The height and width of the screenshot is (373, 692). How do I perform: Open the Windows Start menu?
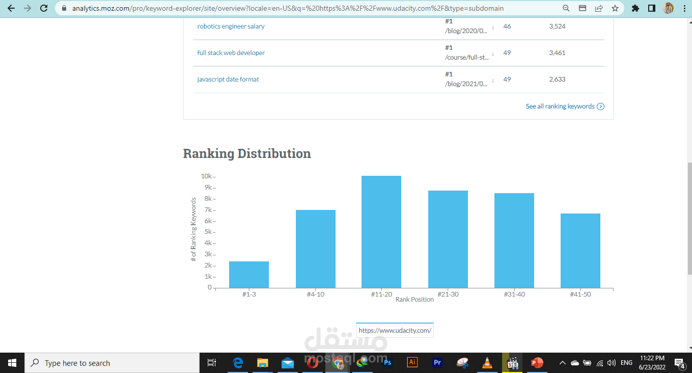(12, 362)
